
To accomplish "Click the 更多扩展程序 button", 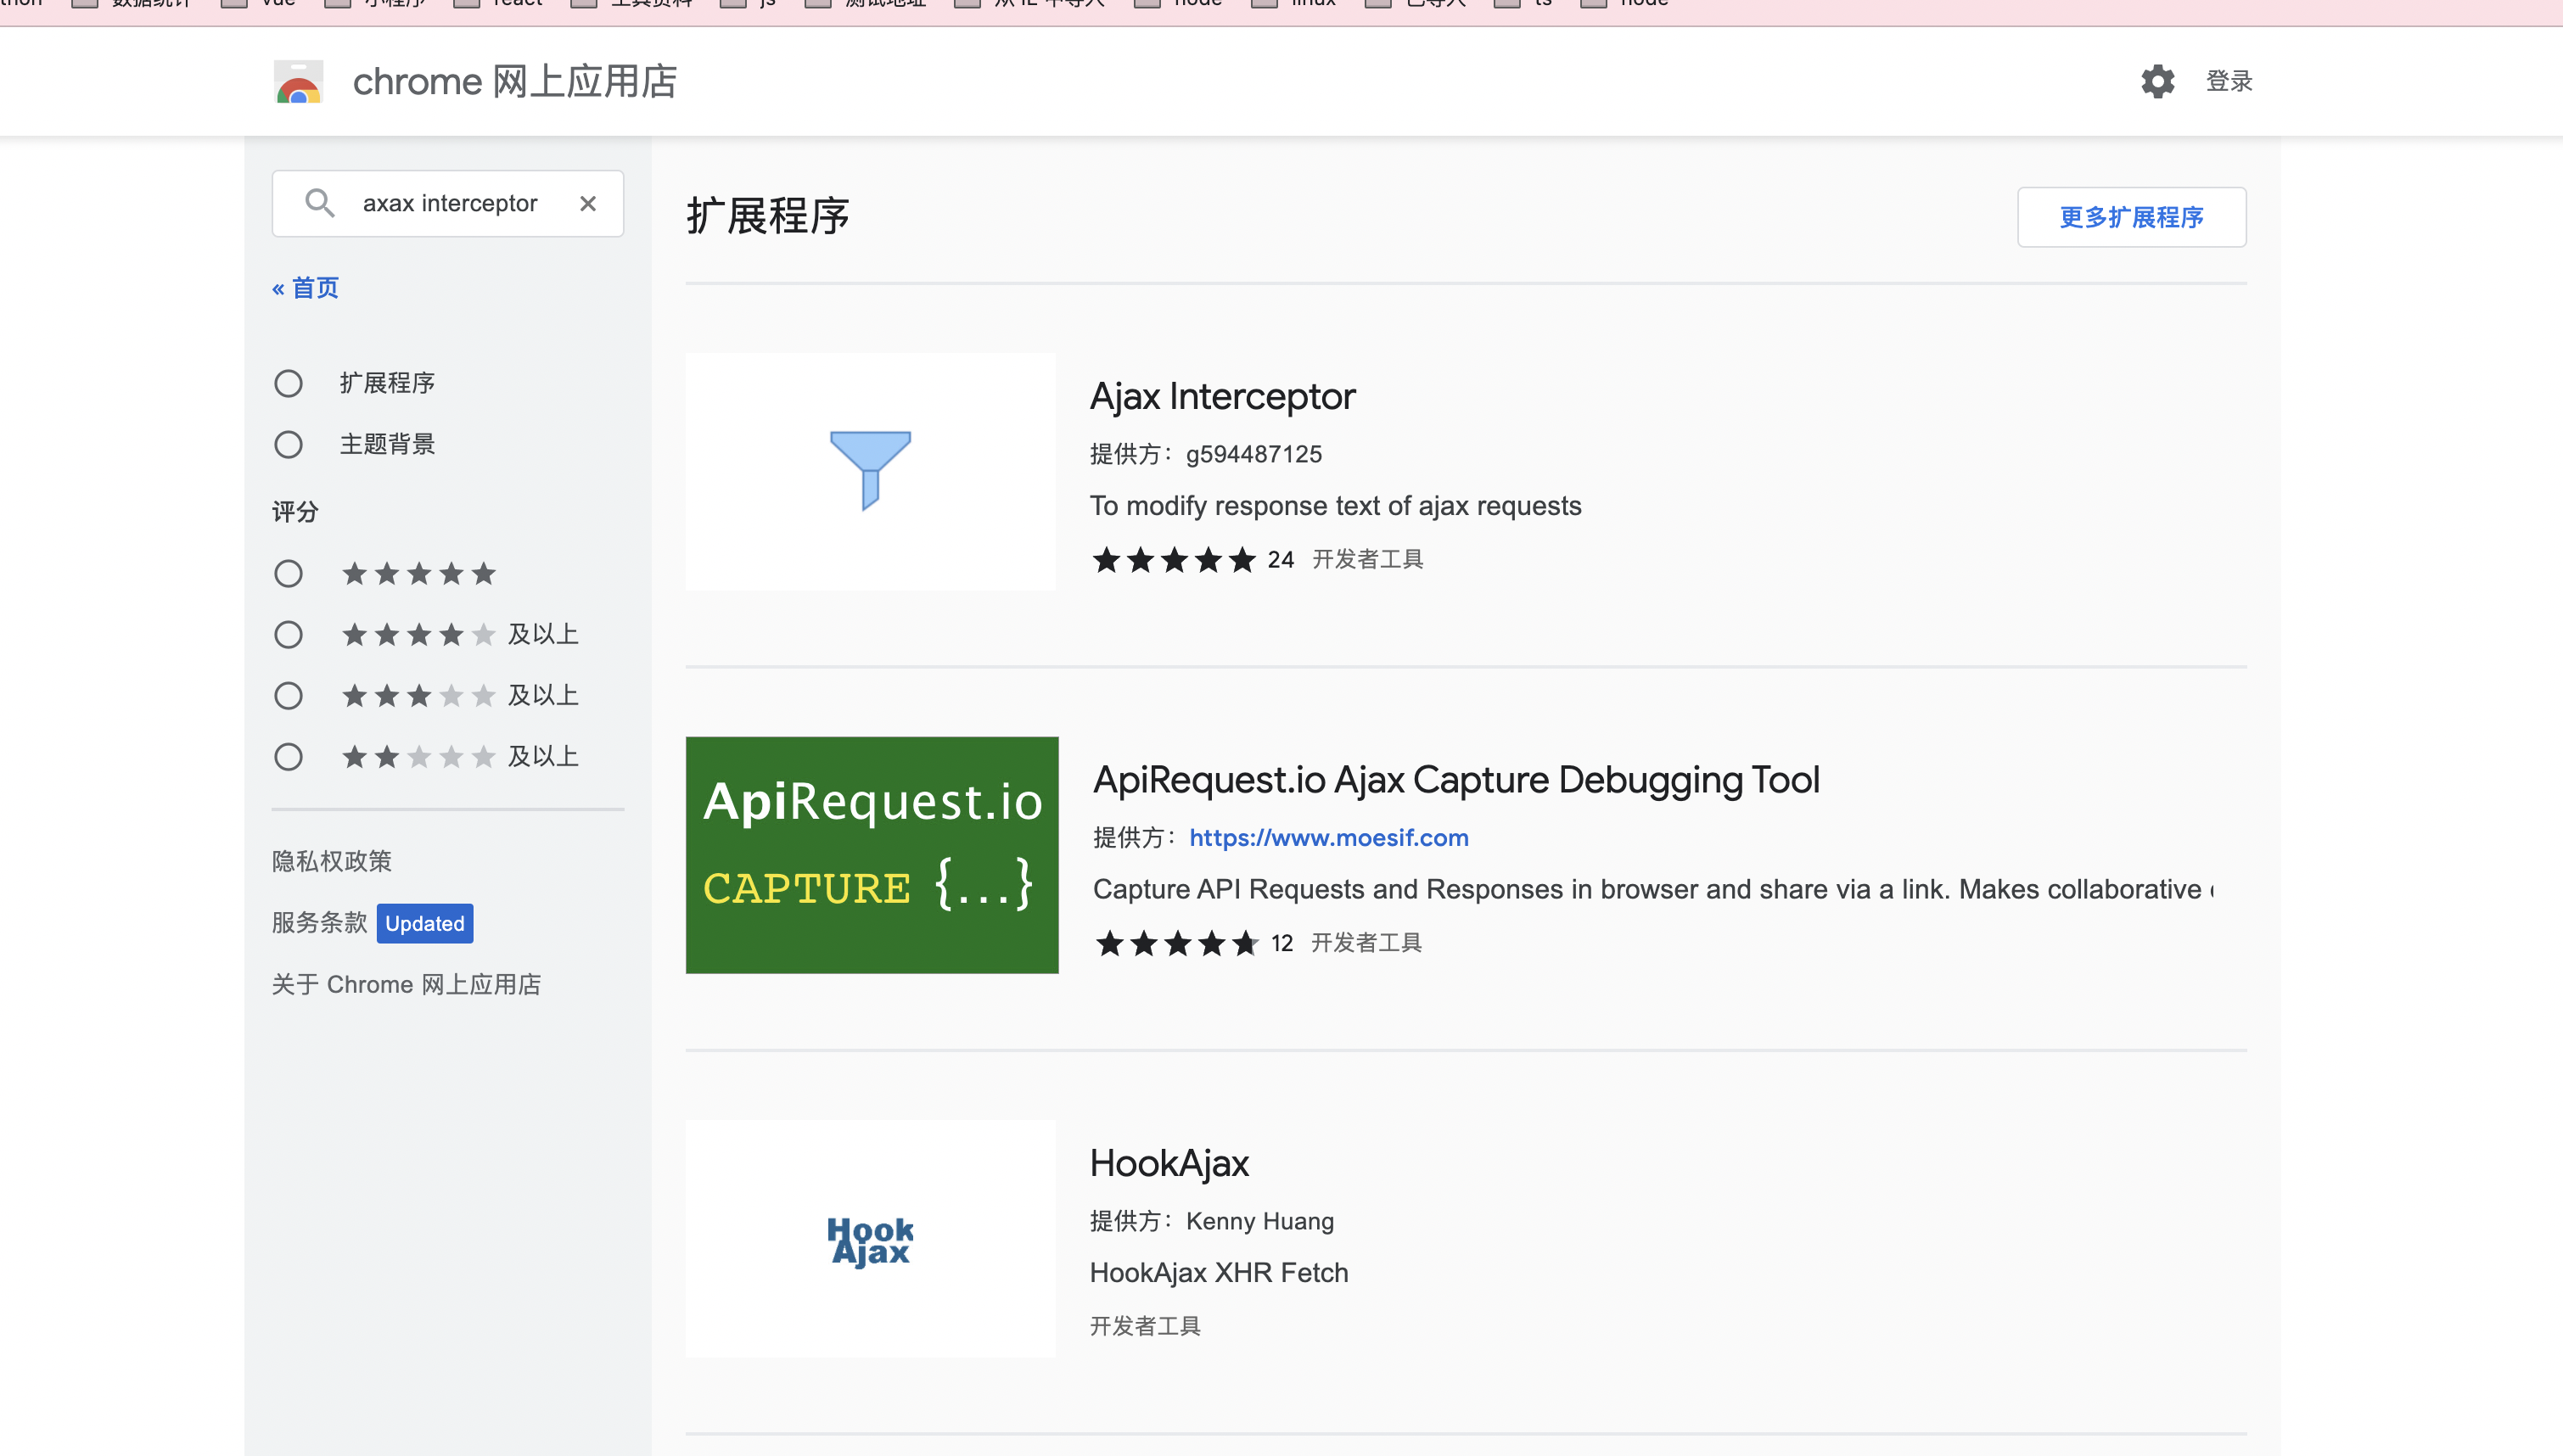I will tap(2131, 217).
